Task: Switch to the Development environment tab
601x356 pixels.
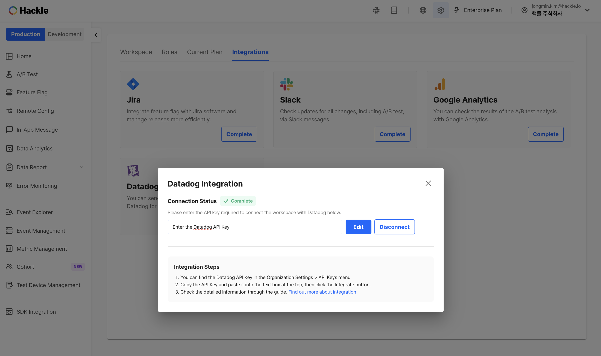Action: tap(64, 34)
